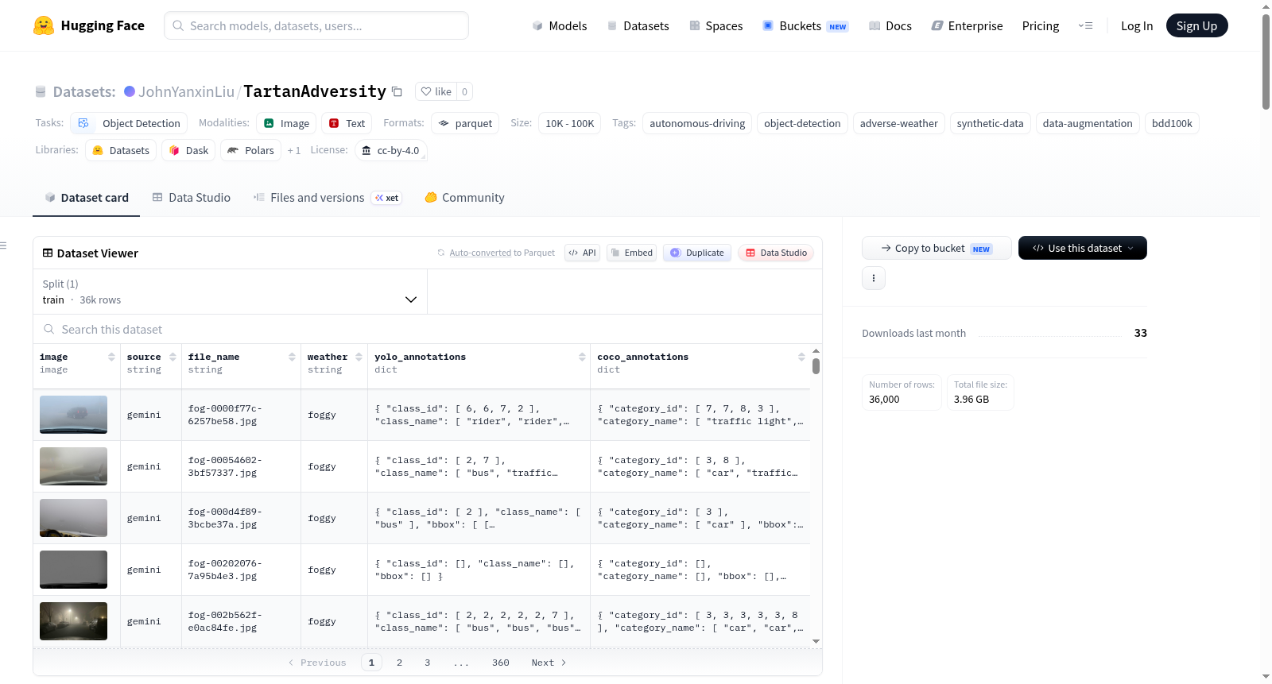The image size is (1272, 684).
Task: Go to page 2 of the table
Action: (x=399, y=663)
